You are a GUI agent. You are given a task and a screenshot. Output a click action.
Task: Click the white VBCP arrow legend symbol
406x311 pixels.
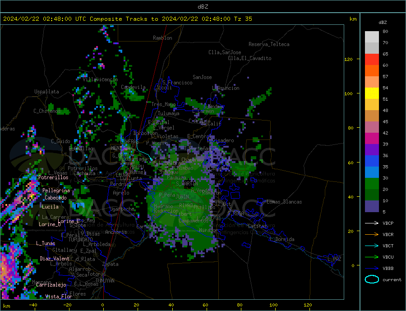(372, 223)
